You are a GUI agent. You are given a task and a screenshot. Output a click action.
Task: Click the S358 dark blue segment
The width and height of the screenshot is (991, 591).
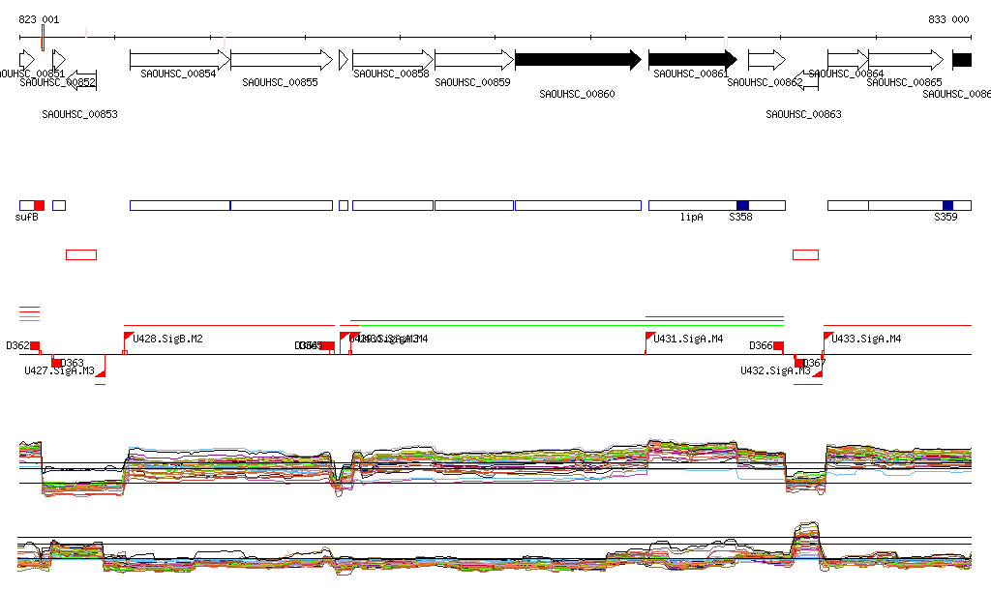(x=742, y=205)
